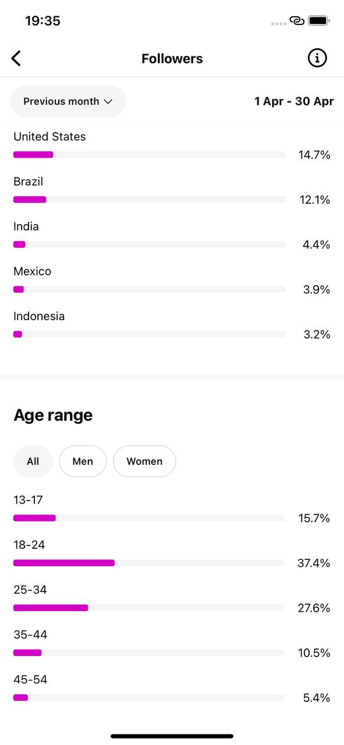Tap the 25-34 age range bar
This screenshot has height=745, width=344.
click(149, 608)
